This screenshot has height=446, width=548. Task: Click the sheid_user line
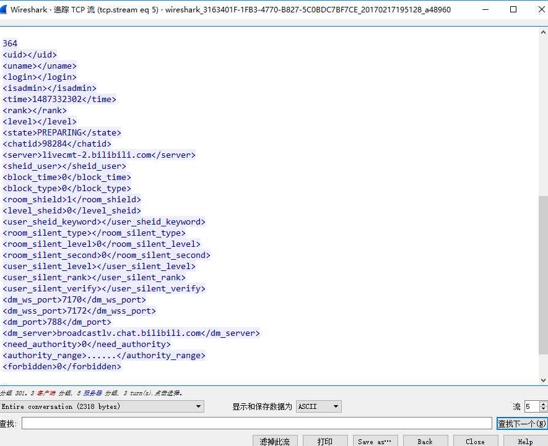point(64,166)
